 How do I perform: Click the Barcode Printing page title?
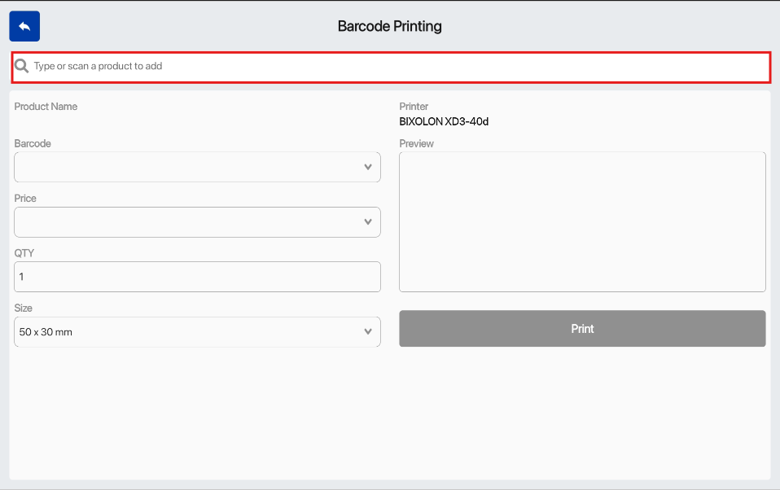click(389, 27)
